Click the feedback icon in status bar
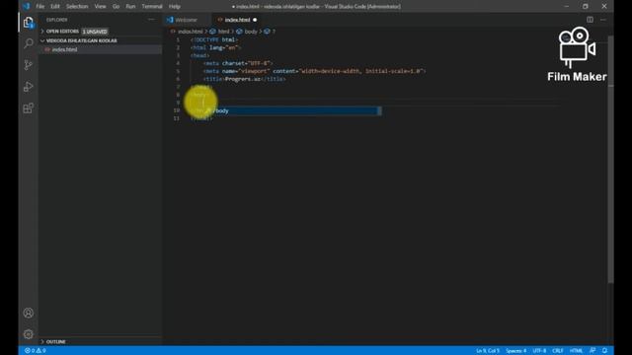Image resolution: width=632 pixels, height=355 pixels. pos(592,351)
